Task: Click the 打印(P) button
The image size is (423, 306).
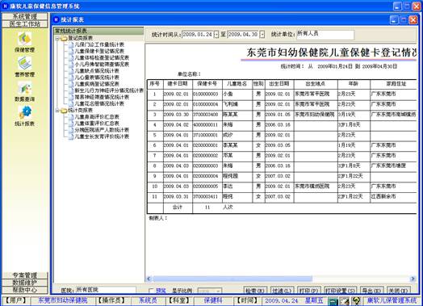Action: click(x=308, y=291)
